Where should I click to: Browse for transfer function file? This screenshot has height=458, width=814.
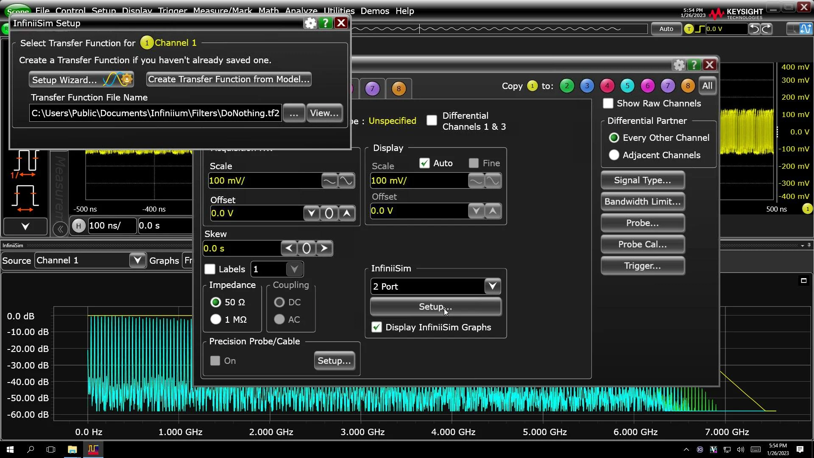[x=294, y=113]
